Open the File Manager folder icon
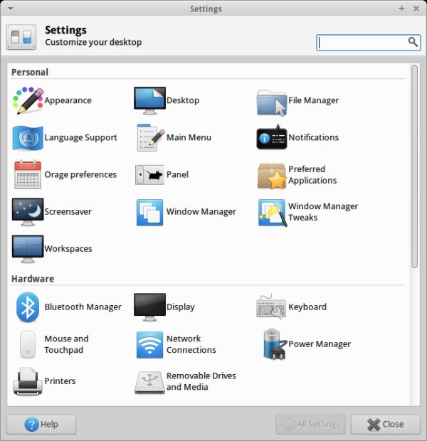This screenshot has width=427, height=441. (272, 102)
